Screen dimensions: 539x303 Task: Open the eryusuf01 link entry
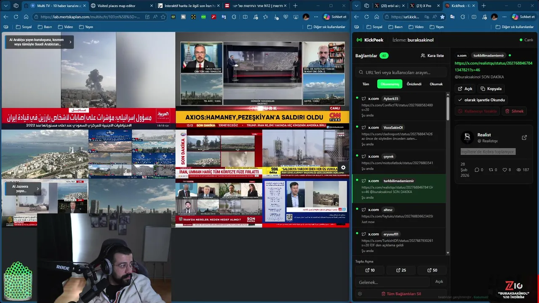click(x=399, y=241)
